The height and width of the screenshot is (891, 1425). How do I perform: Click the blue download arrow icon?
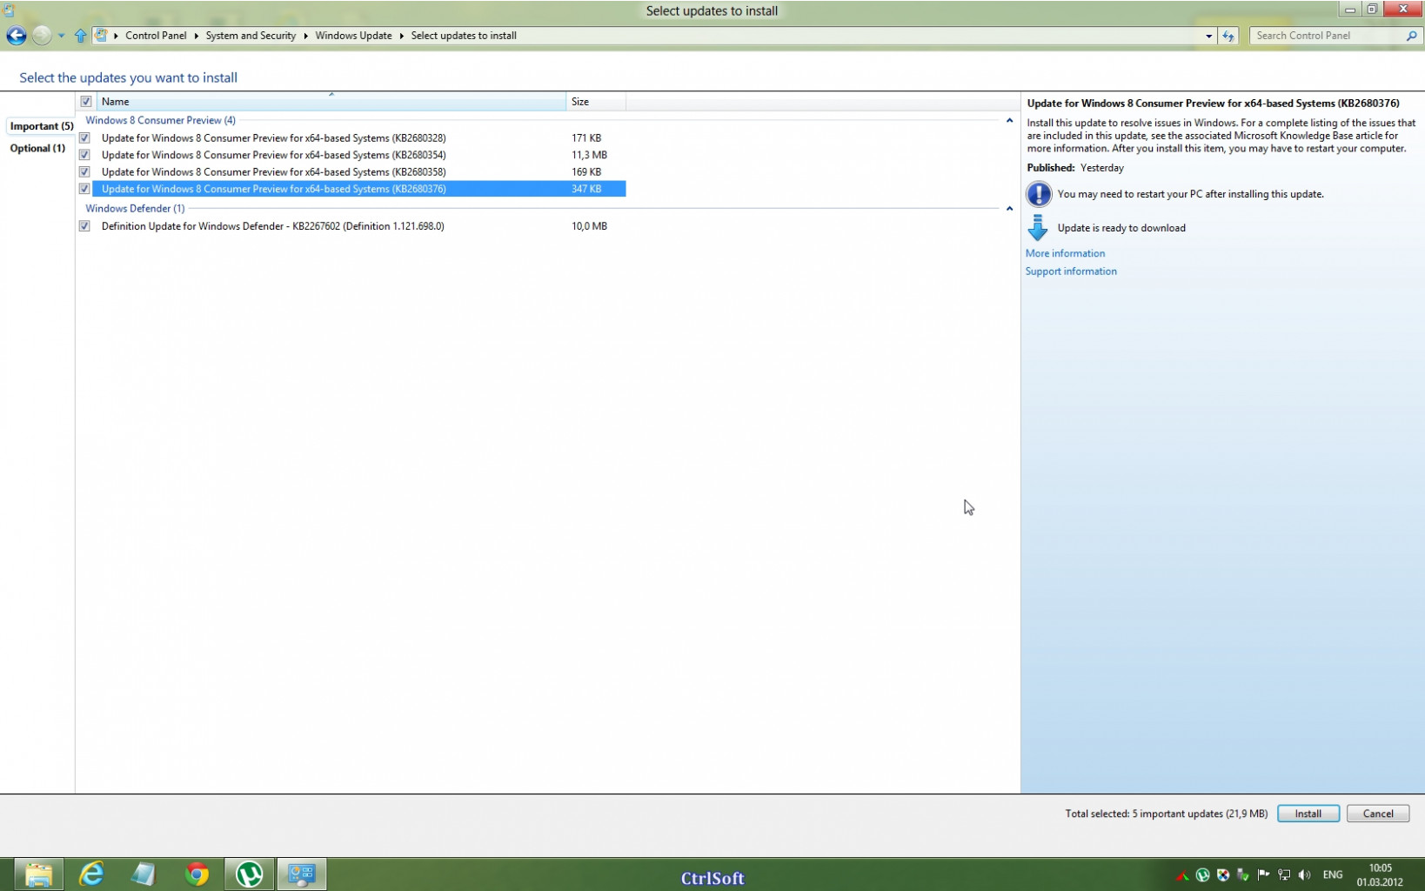pyautogui.click(x=1038, y=227)
